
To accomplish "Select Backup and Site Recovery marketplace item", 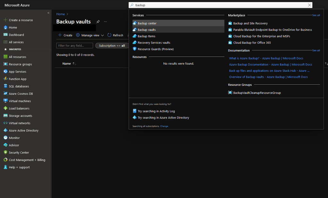I will pos(250,23).
